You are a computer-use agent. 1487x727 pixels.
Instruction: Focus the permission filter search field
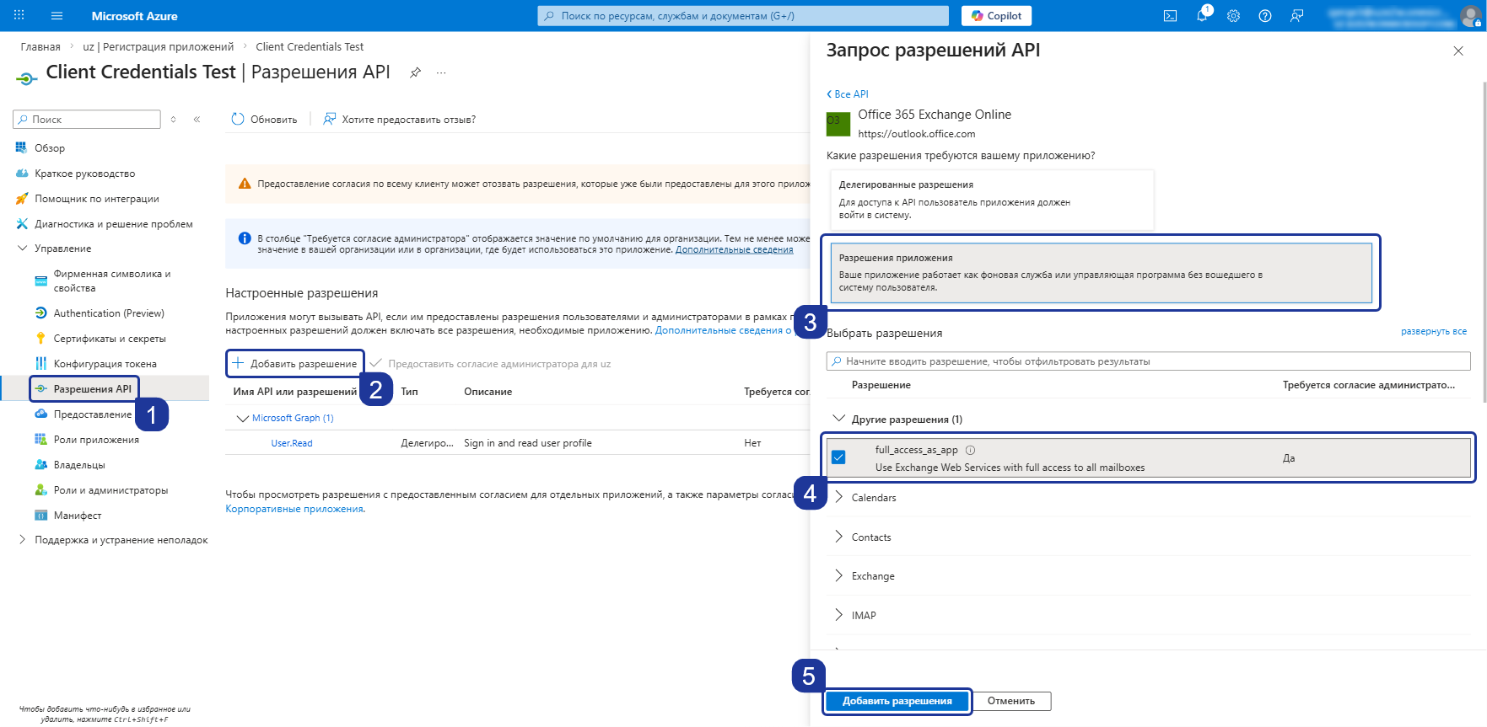coord(1149,361)
